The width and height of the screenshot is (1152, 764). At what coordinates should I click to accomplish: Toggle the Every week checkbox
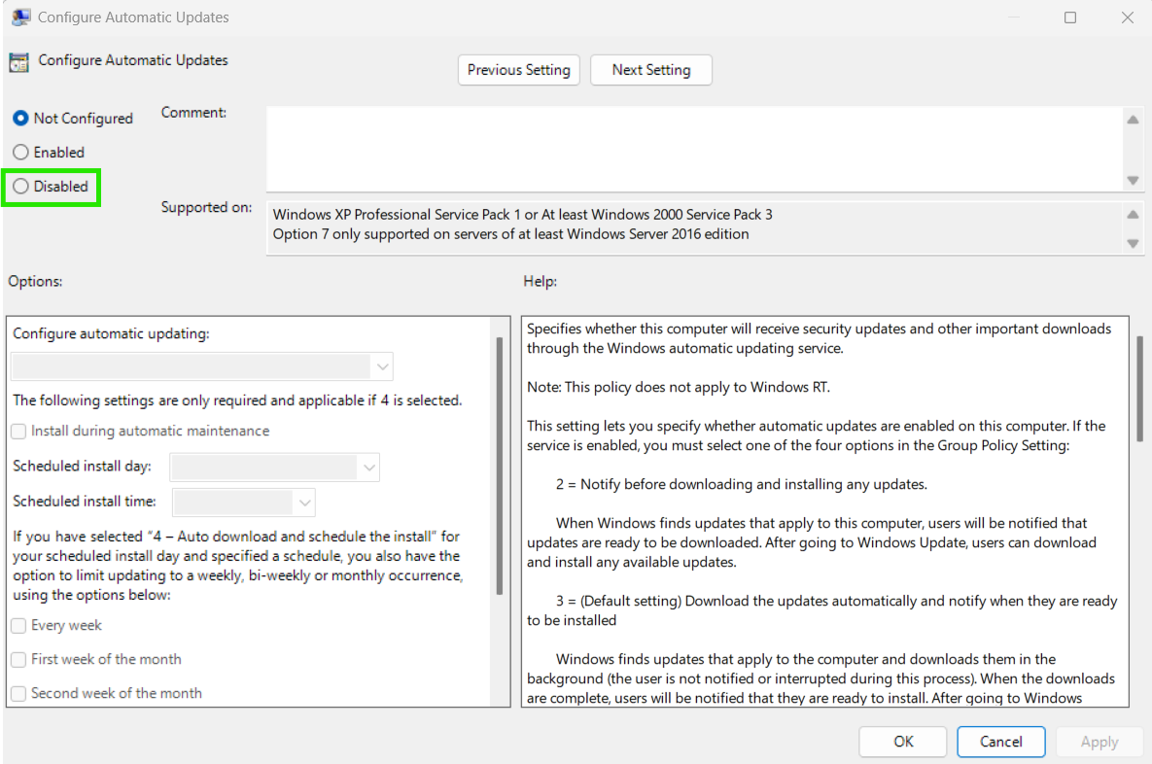(19, 626)
